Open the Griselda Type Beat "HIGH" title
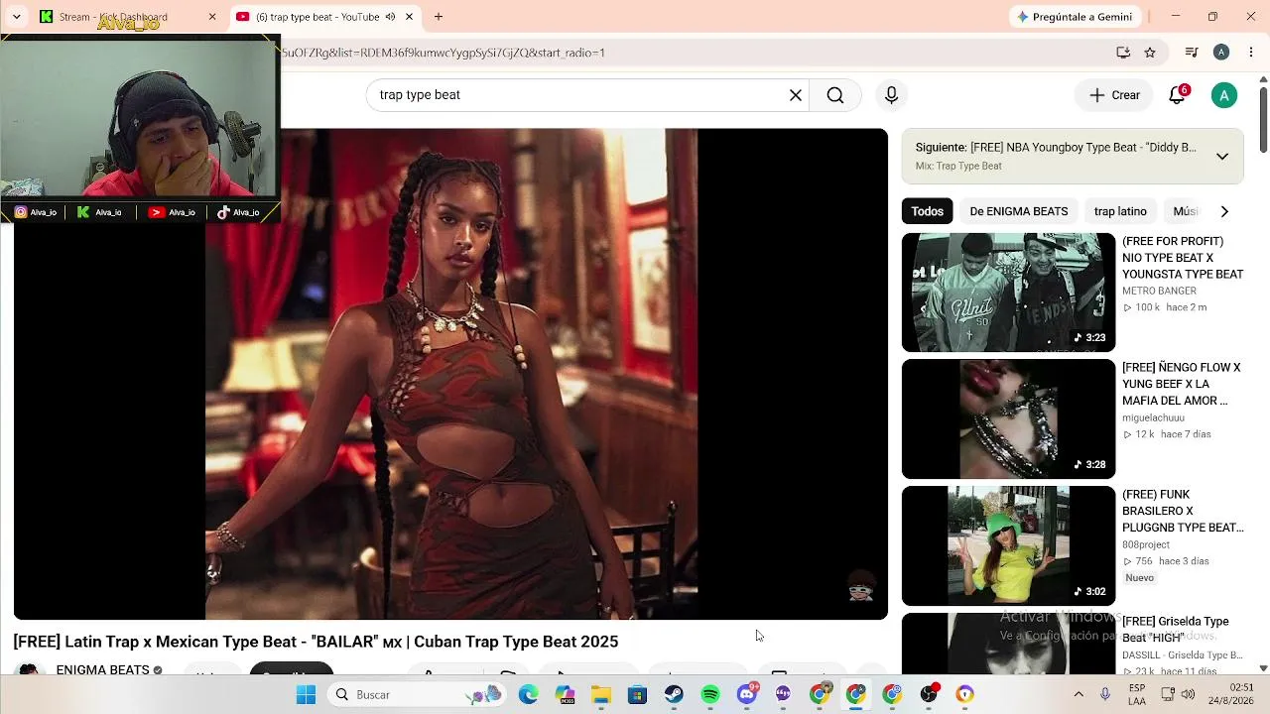The width and height of the screenshot is (1270, 714). tap(1175, 629)
